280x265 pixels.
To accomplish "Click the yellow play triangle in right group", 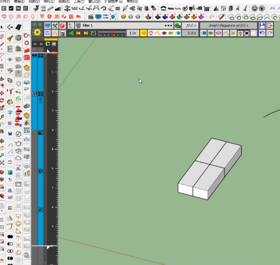I will (x=233, y=33).
